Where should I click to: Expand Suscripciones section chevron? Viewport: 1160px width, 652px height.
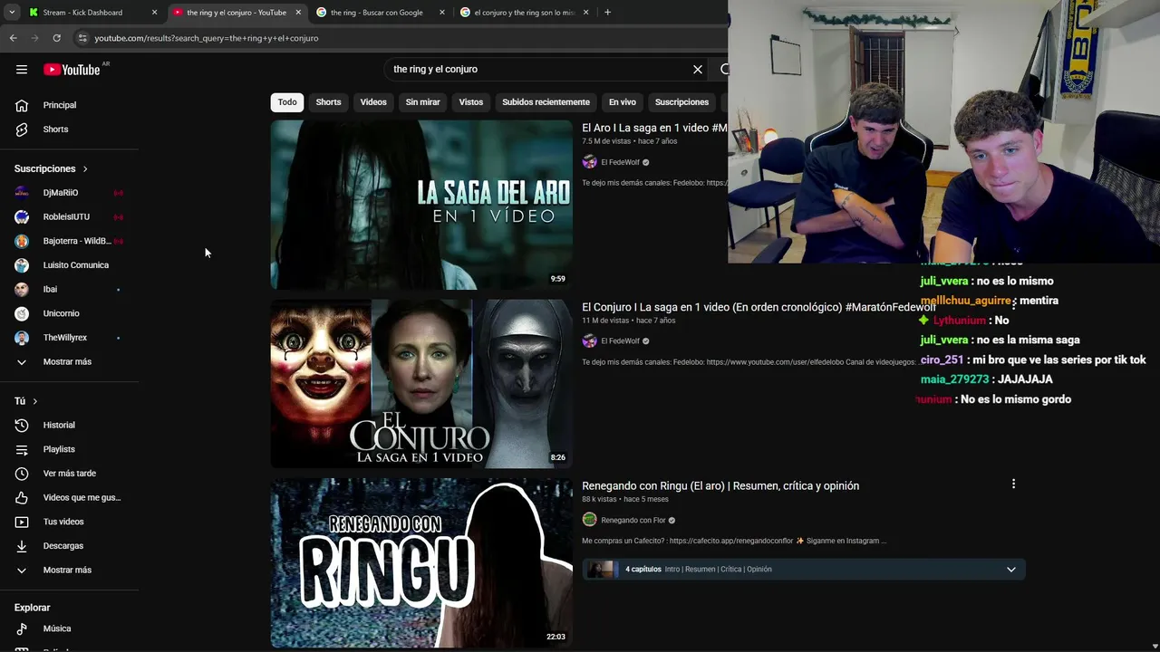pyautogui.click(x=85, y=169)
